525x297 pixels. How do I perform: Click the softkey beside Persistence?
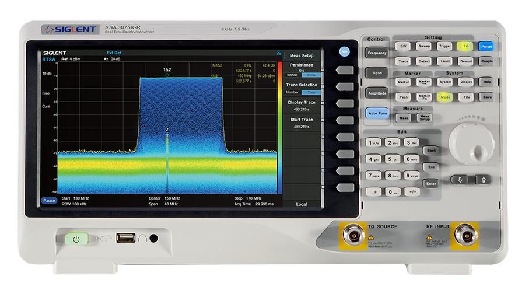345,70
